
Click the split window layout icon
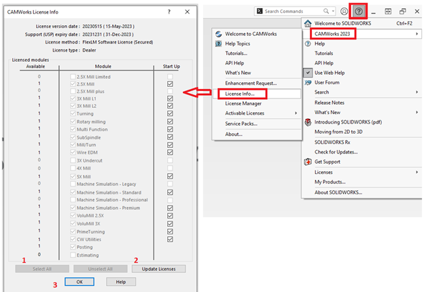[x=388, y=12]
